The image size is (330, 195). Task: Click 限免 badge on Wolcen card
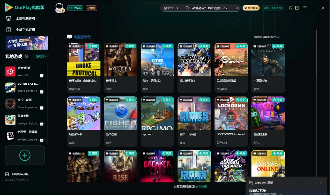pos(130,46)
